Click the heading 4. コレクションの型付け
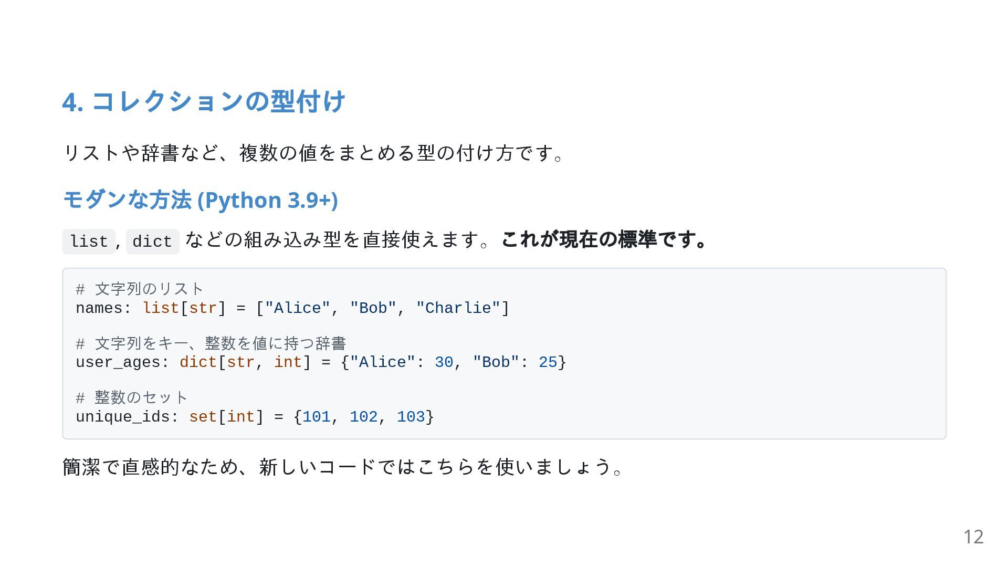 coord(204,101)
